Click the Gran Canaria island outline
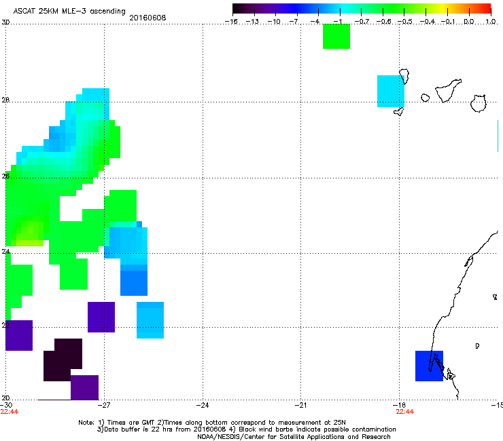This screenshot has height=441, width=503. 479,103
